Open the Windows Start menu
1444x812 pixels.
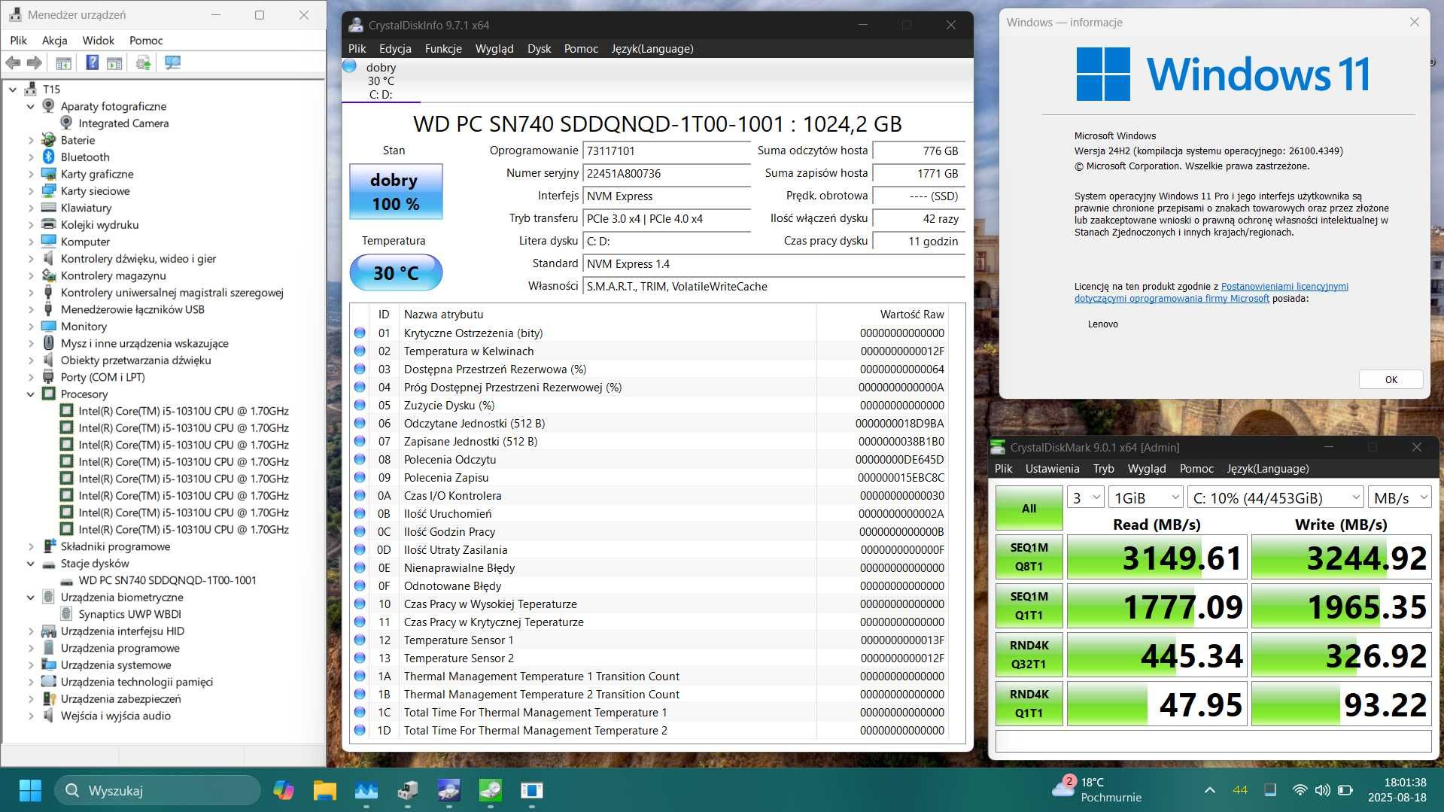30,790
